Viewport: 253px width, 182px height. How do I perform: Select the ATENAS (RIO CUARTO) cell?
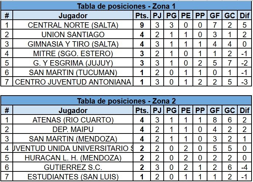73,120
